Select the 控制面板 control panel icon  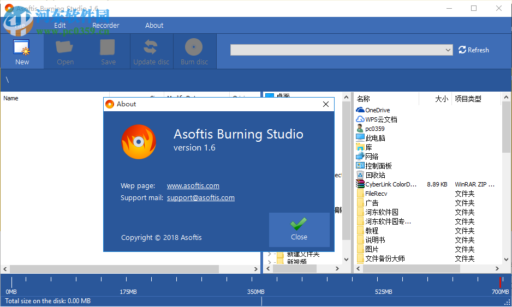[360, 166]
